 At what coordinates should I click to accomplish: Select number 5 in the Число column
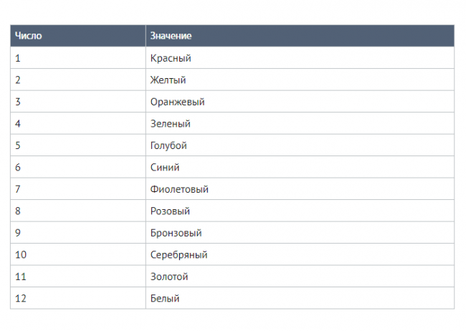point(18,145)
